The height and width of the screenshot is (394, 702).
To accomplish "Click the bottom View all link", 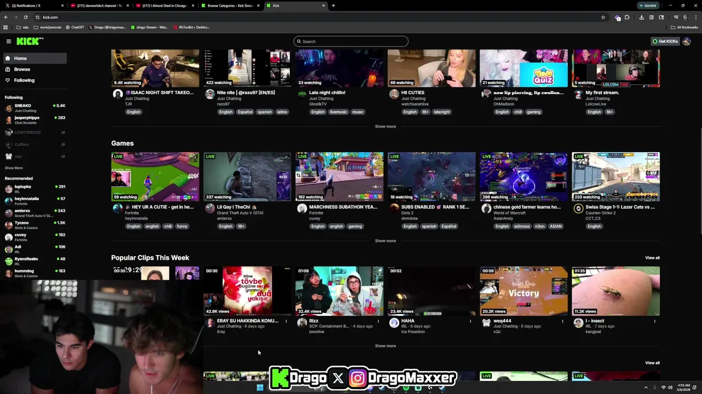I will pos(652,363).
